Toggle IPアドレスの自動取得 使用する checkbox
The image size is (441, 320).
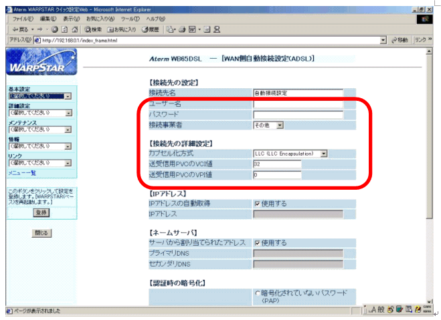258,203
